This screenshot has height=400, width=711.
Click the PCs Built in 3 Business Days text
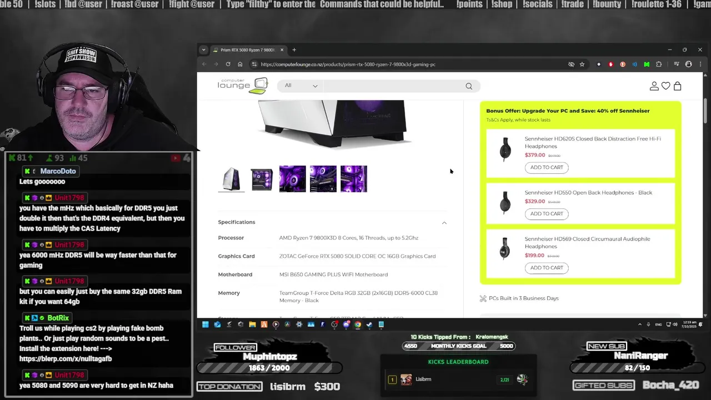524,298
